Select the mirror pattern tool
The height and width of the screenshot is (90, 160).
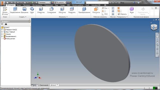coord(113,14)
